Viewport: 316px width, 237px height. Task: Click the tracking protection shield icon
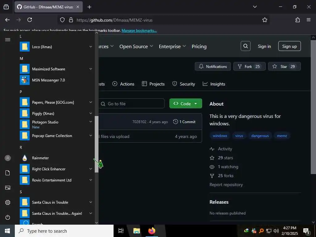pos(62,20)
